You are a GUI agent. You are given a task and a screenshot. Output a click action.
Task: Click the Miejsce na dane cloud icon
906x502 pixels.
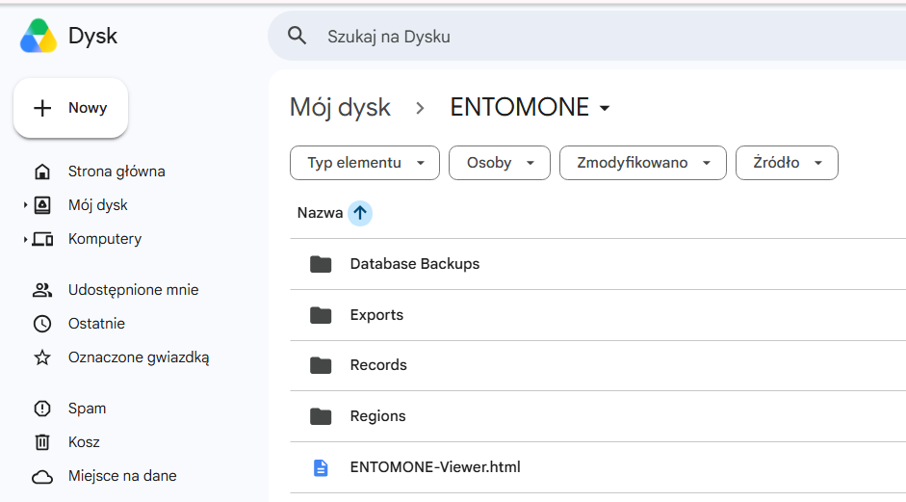click(42, 477)
